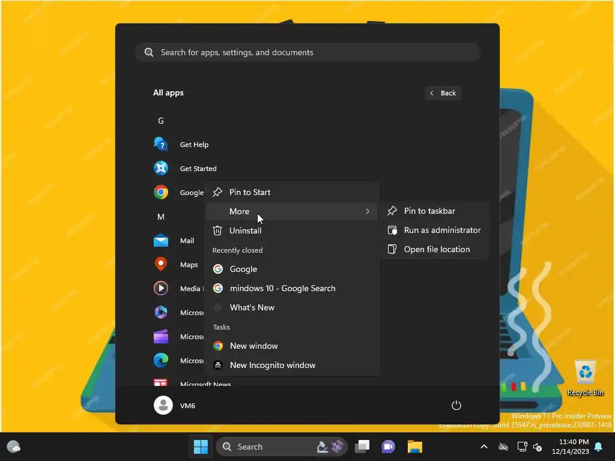Open the Mail app icon

tap(161, 240)
